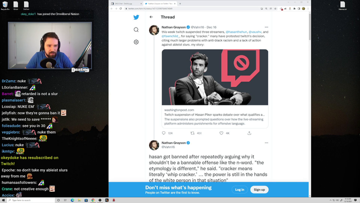Click Barret's chat message
Image resolution: width=360 pixels, height=203 pixels.
click(39, 94)
